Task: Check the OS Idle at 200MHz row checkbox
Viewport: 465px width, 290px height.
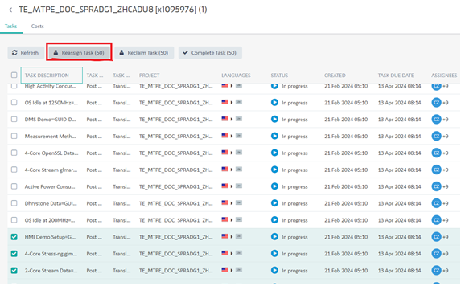Action: 14,220
